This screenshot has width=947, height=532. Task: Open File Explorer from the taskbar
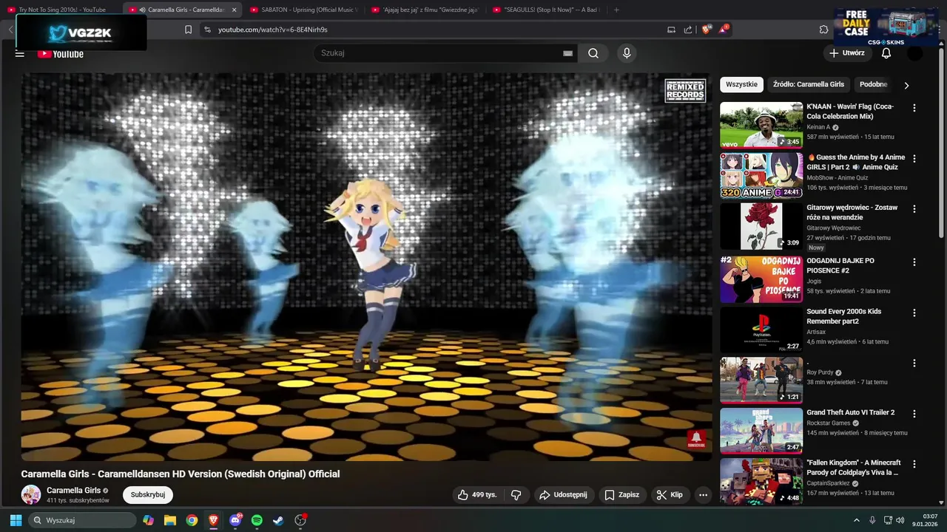170,520
